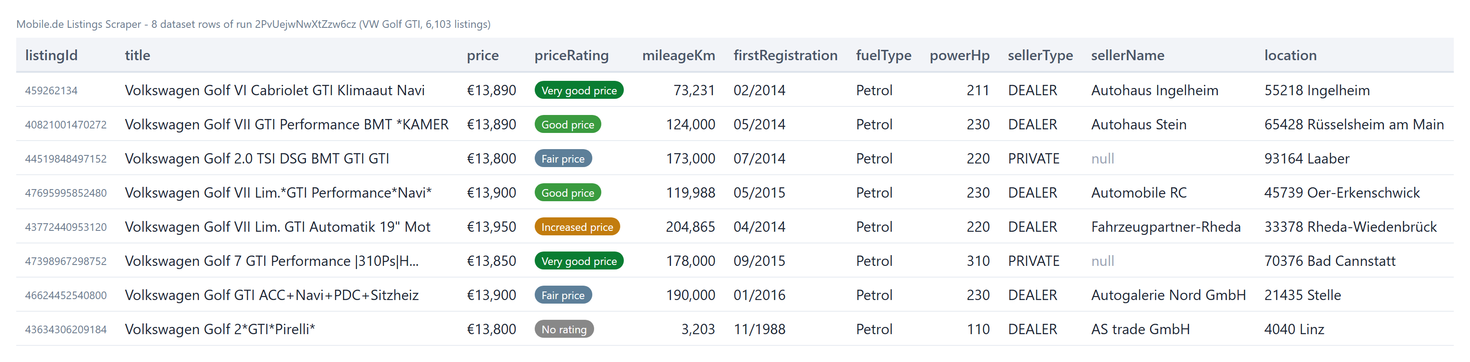Click the 'No rating' badge
This screenshot has height=362, width=1470.
pyautogui.click(x=564, y=330)
